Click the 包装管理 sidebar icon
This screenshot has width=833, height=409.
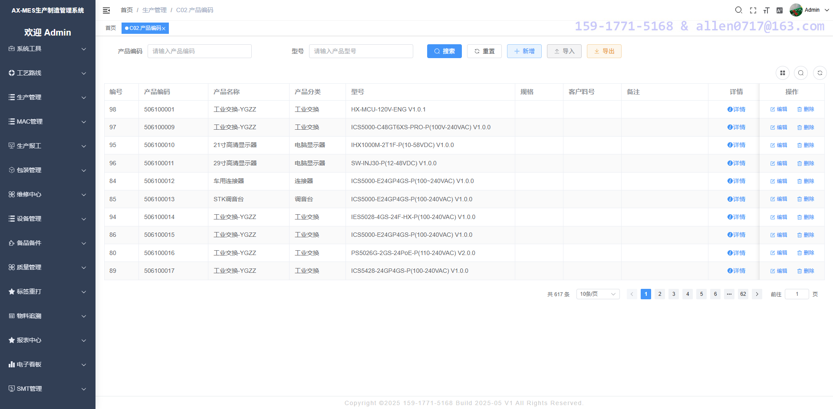tap(12, 170)
